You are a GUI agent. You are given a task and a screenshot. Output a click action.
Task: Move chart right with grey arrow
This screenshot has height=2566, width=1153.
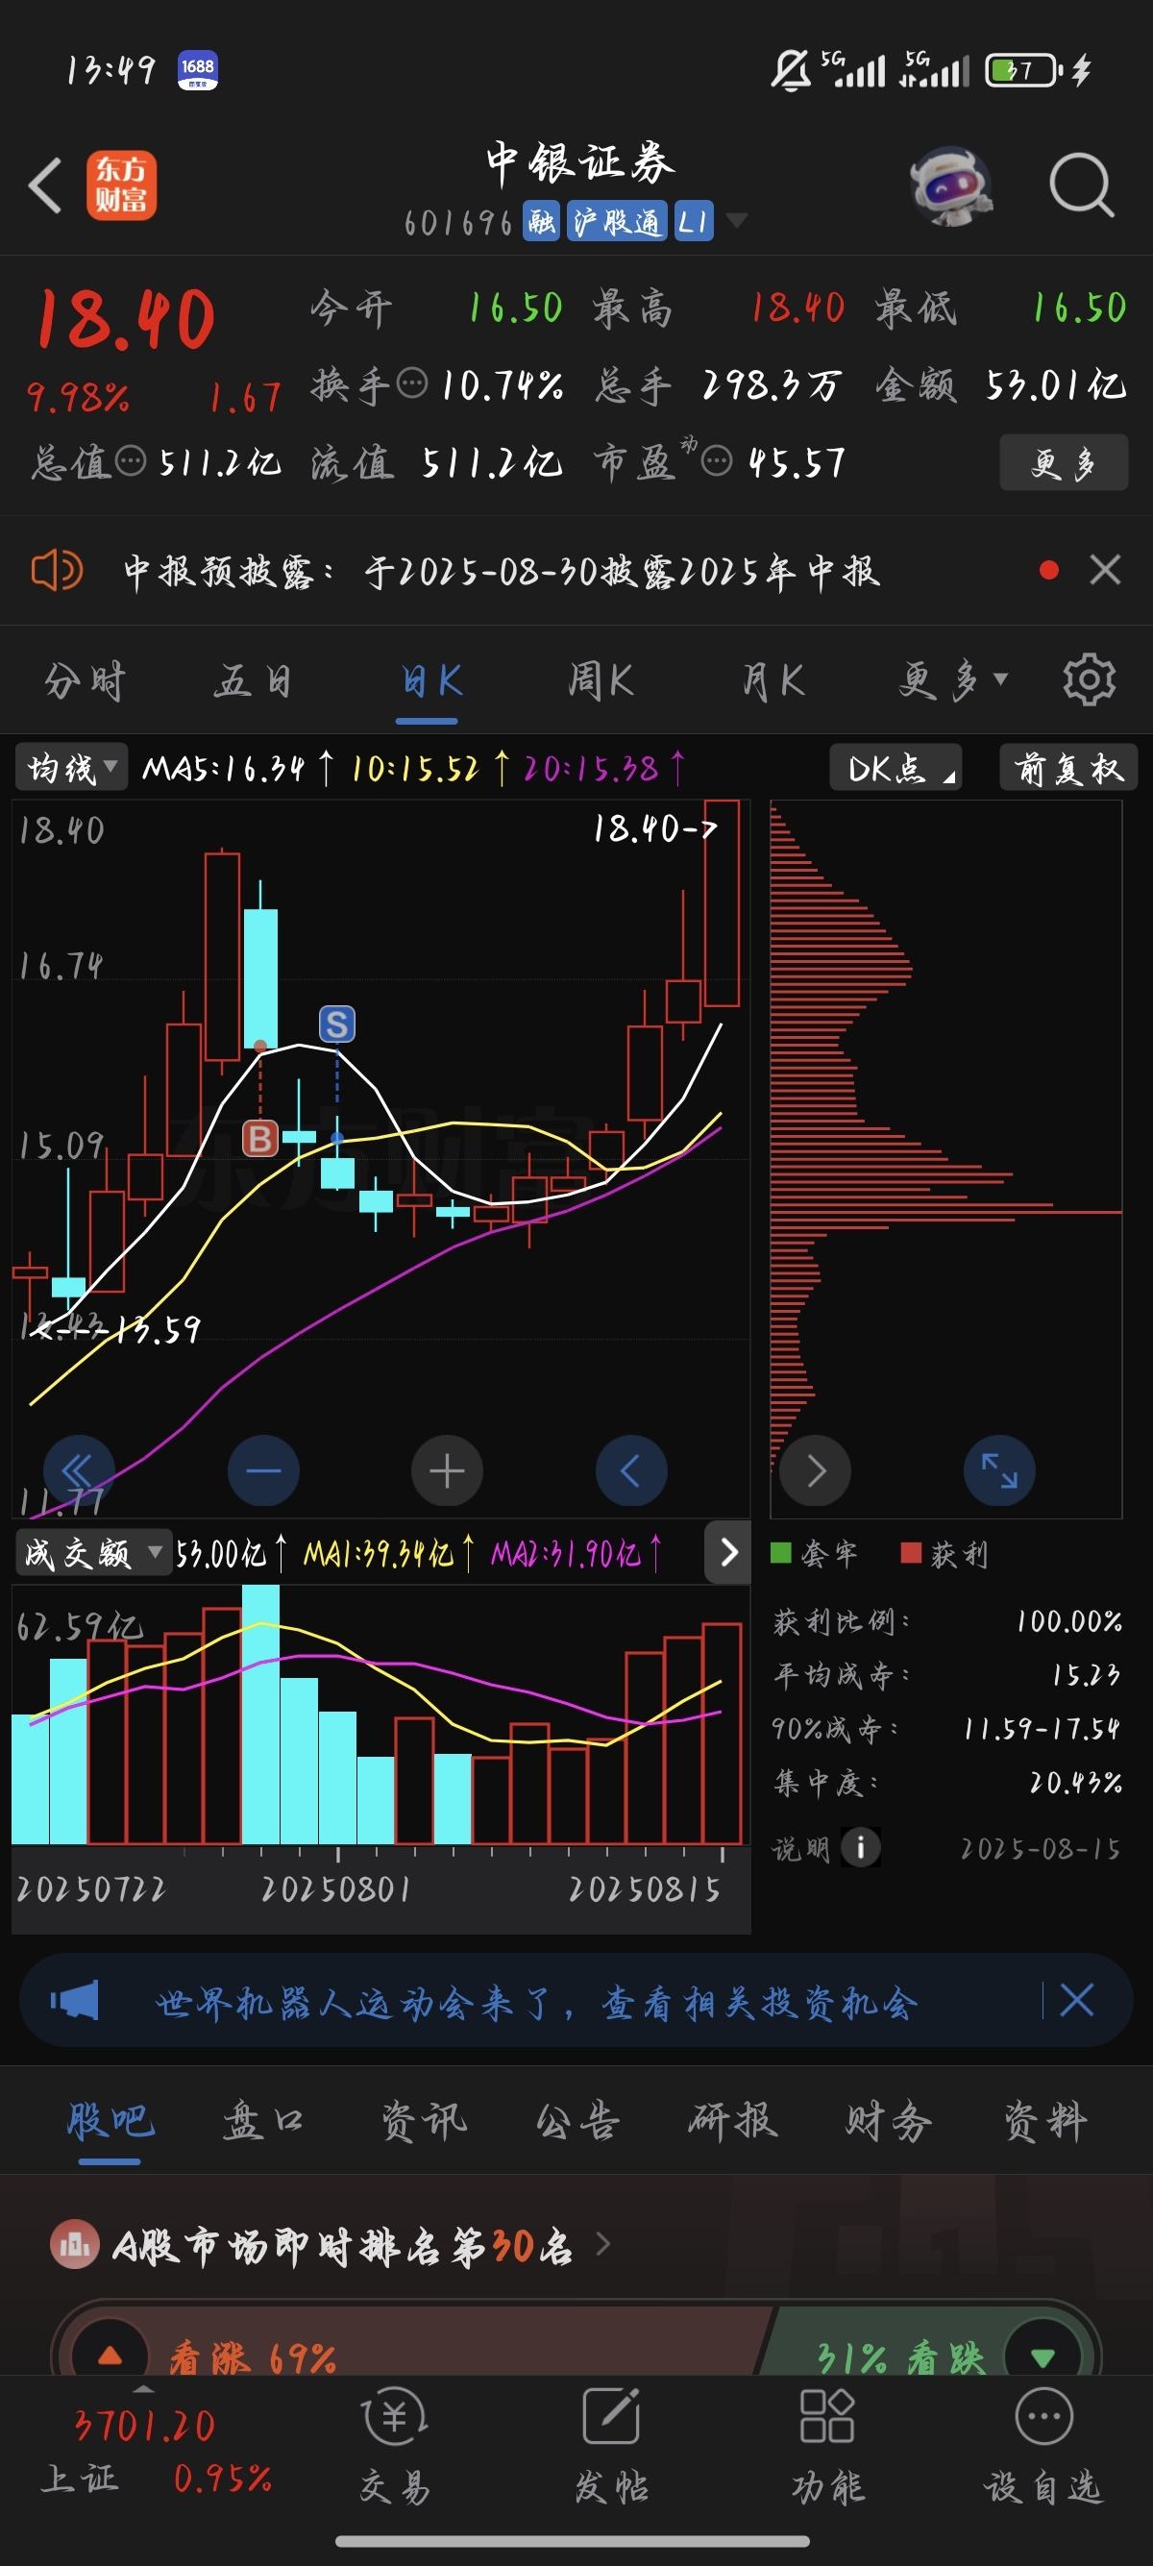pos(816,1470)
